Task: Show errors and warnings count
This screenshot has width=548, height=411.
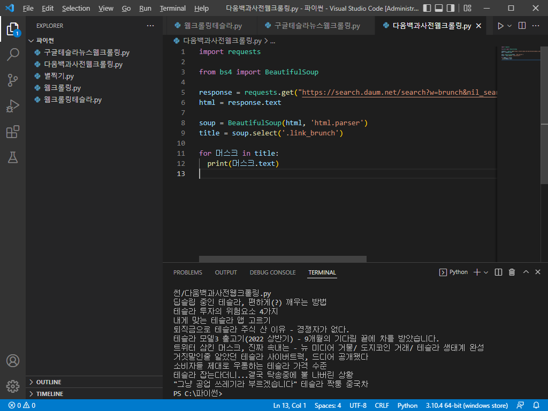Action: 21,406
